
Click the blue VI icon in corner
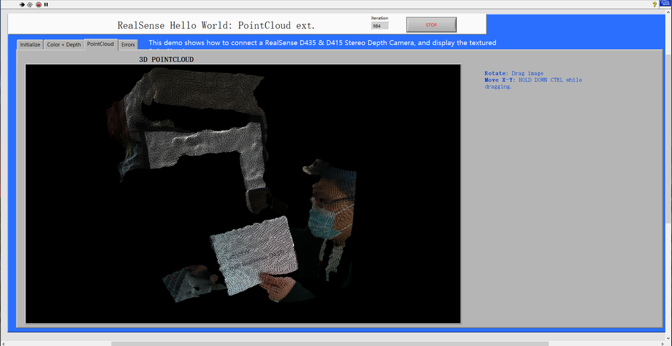click(665, 4)
